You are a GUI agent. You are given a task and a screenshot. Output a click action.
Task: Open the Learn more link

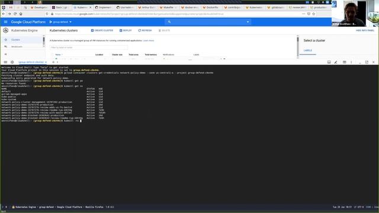[148, 41]
